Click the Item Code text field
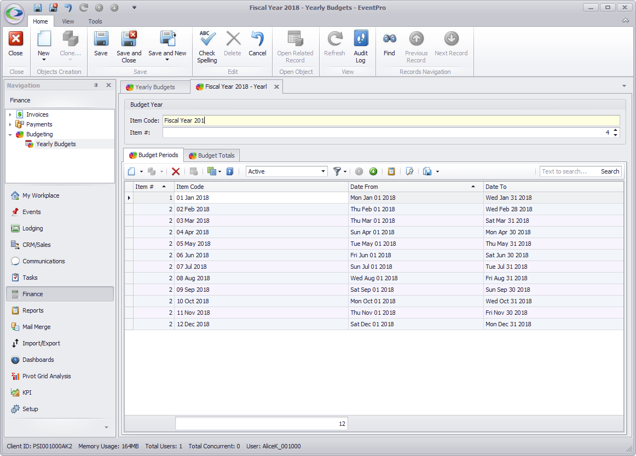The width and height of the screenshot is (636, 456). coord(391,120)
